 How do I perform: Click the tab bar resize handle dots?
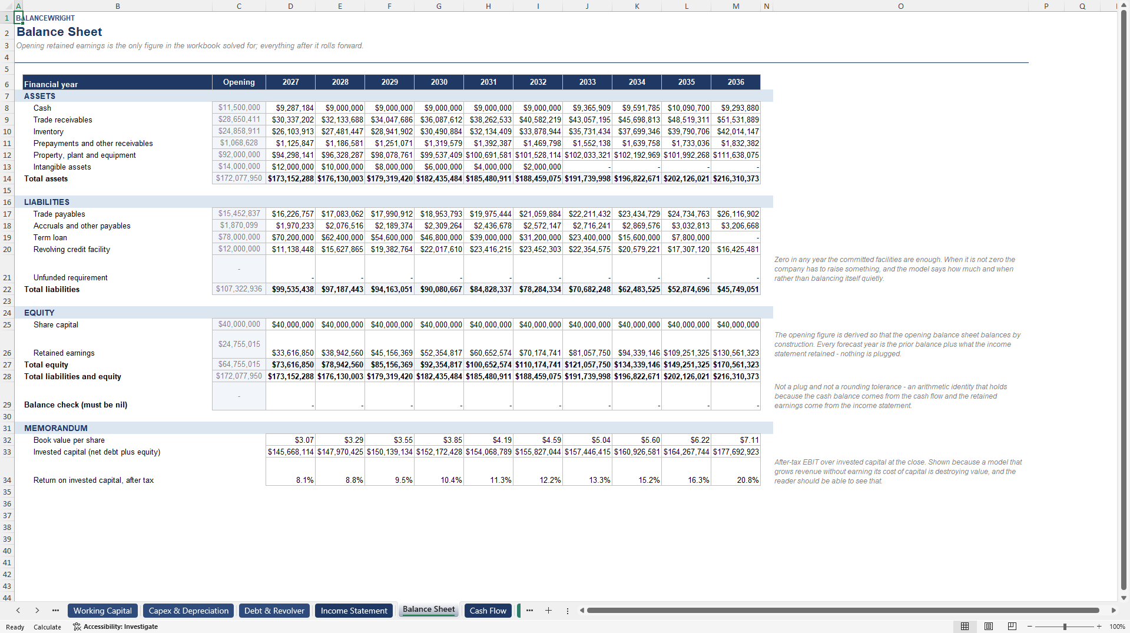pos(568,611)
